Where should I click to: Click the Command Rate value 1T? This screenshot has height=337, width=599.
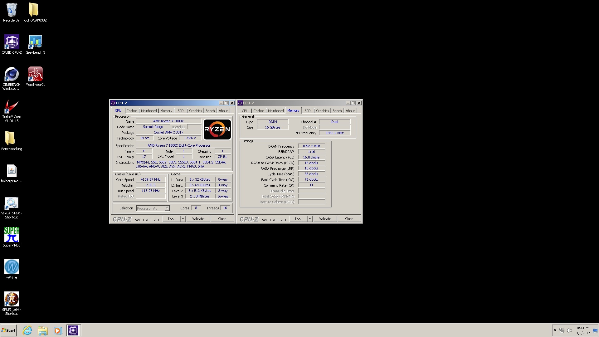(x=311, y=185)
